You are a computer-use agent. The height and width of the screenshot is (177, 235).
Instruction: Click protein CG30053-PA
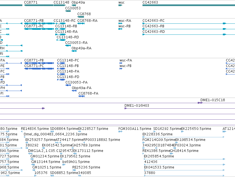tap(76, 82)
